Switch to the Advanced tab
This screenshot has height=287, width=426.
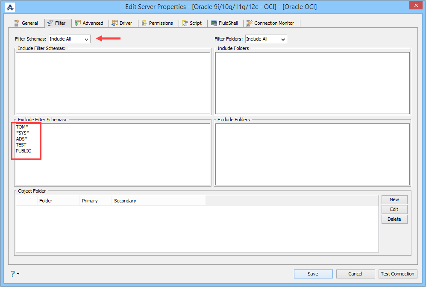[x=89, y=23]
